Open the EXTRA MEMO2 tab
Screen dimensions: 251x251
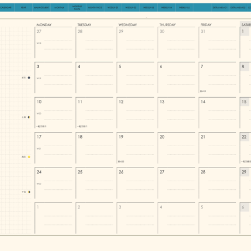pyautogui.click(x=238, y=8)
